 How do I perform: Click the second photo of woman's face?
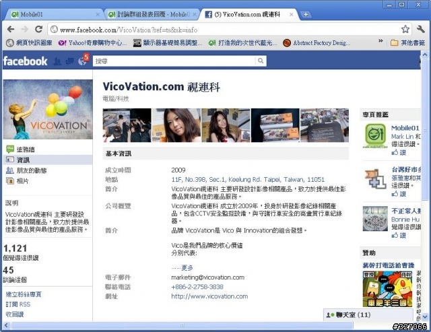[x=176, y=125]
